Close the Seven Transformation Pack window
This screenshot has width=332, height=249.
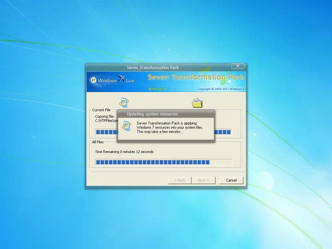click(x=238, y=66)
